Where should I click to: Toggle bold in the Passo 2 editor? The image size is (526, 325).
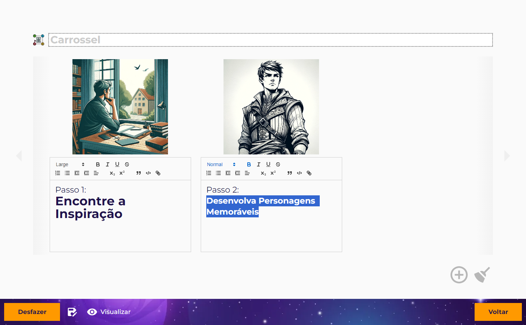249,164
